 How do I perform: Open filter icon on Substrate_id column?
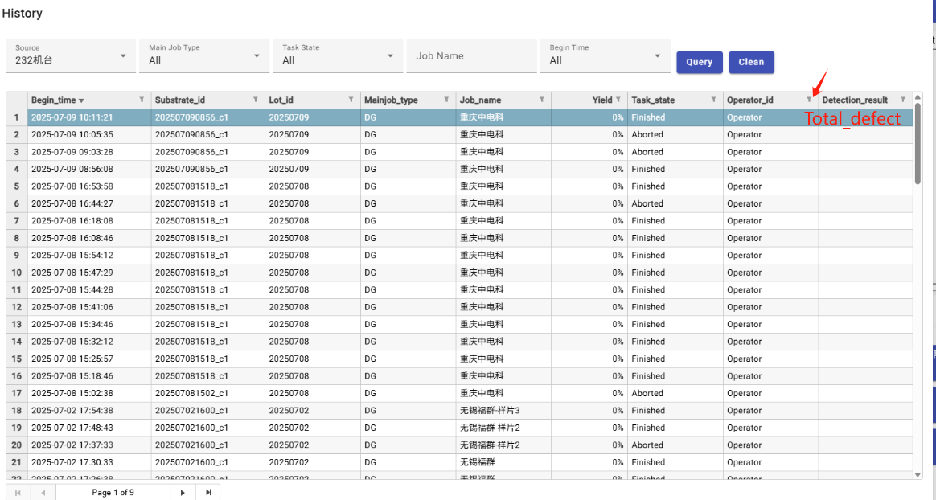[256, 100]
